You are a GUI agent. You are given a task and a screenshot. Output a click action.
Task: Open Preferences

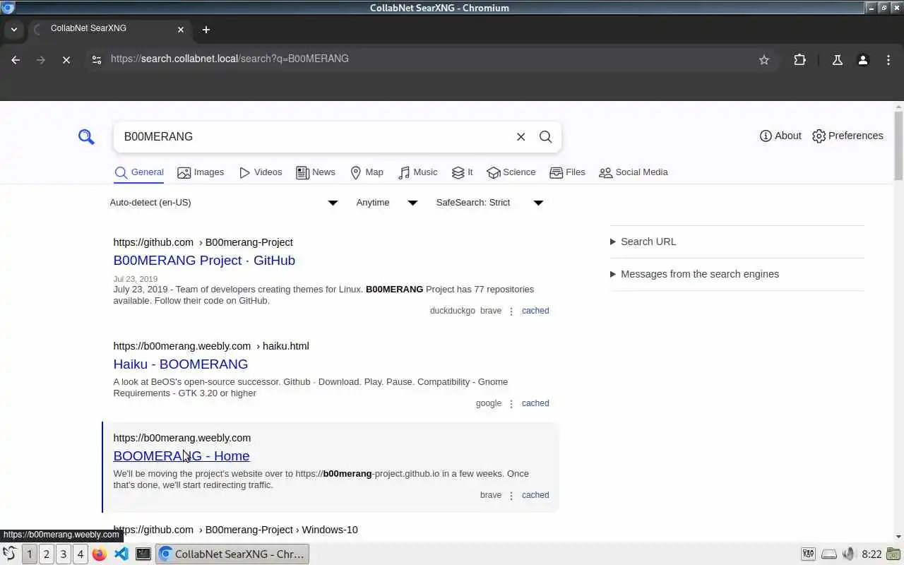tap(847, 136)
